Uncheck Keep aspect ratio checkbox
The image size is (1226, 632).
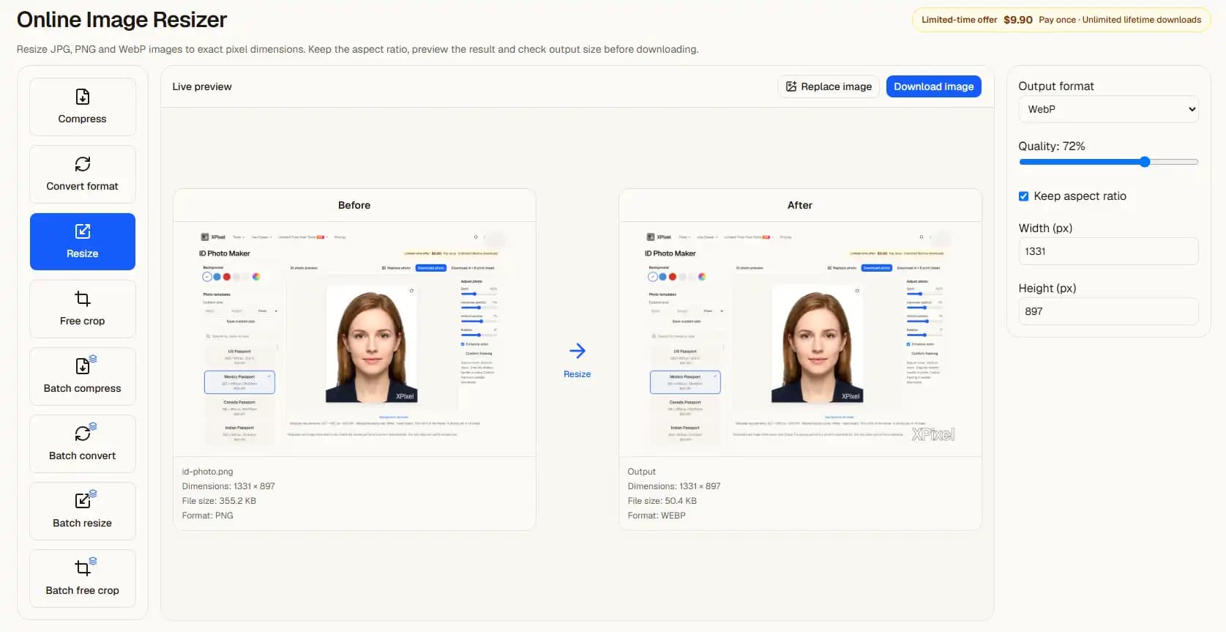tap(1024, 196)
